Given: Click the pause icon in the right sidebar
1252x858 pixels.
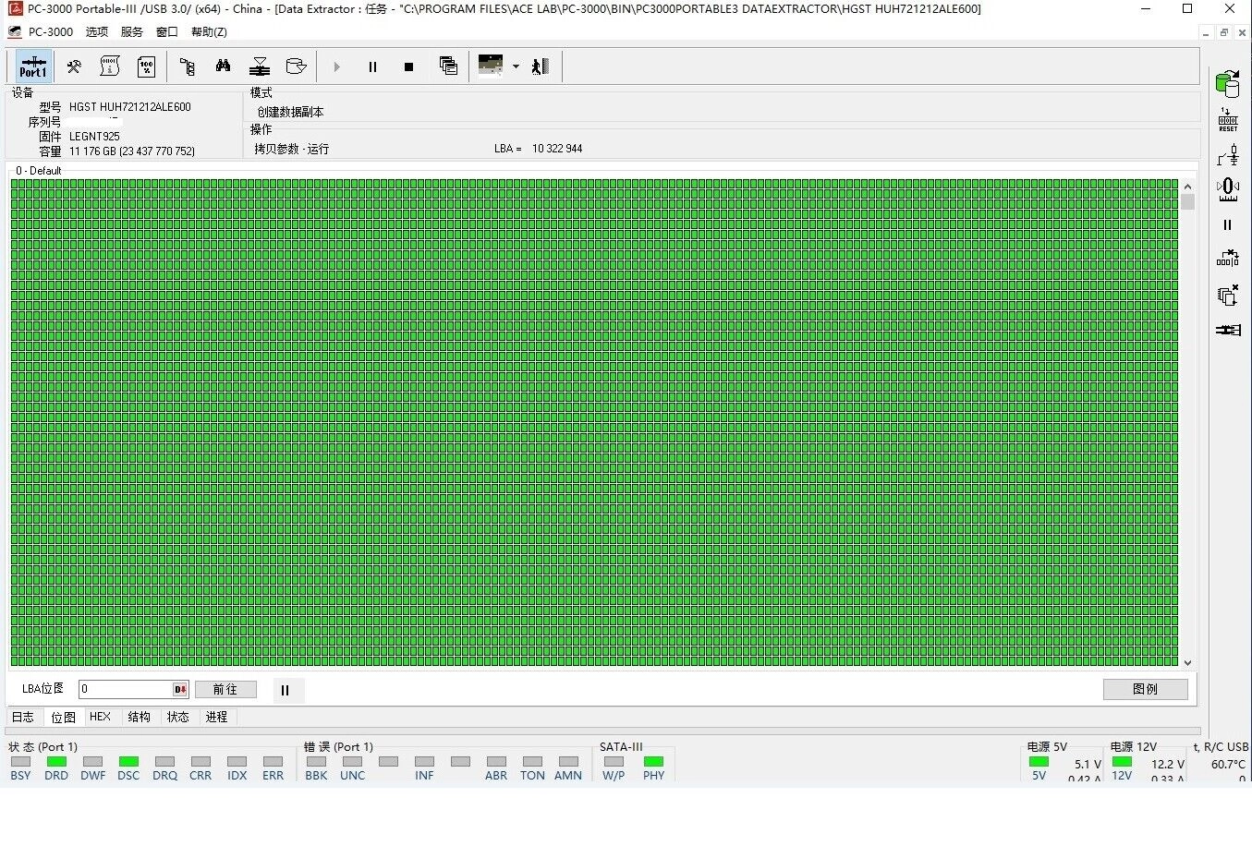Looking at the screenshot, I should point(1228,224).
